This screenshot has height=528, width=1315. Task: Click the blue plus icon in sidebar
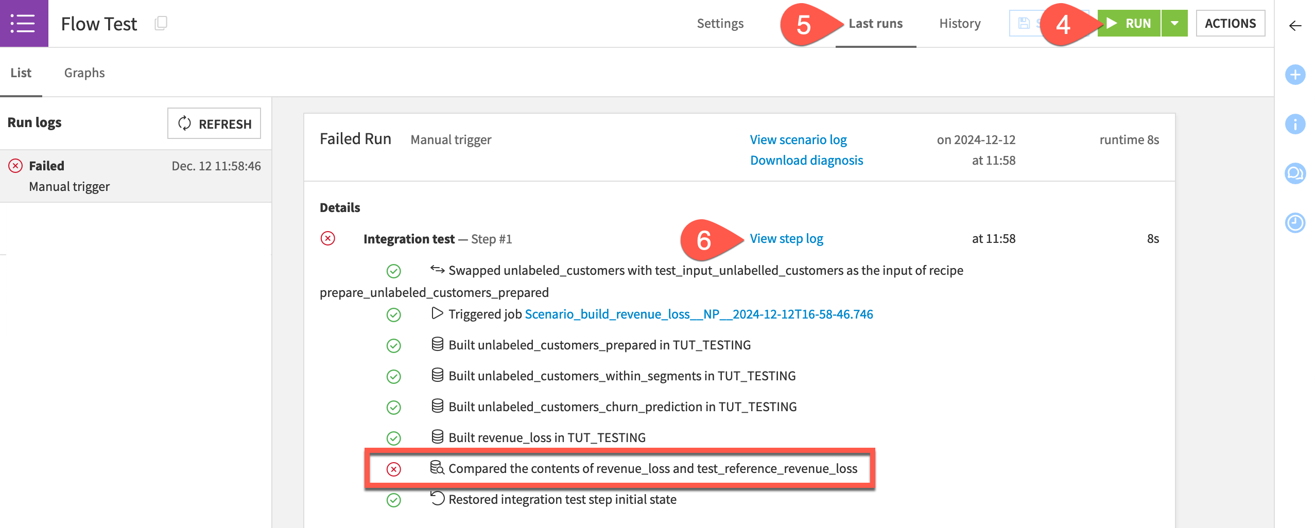1295,75
